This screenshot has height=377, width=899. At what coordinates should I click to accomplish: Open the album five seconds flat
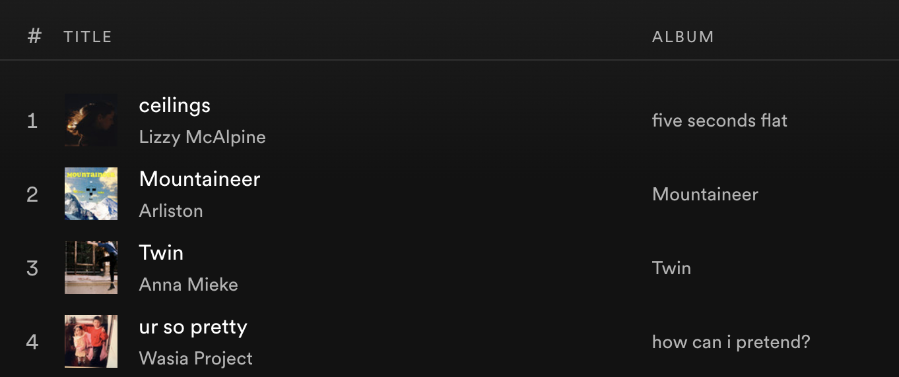719,121
